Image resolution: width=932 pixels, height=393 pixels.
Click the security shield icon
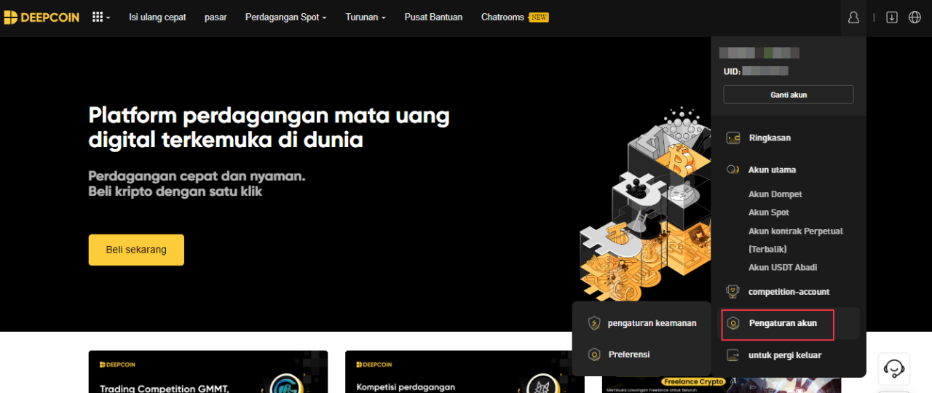594,323
